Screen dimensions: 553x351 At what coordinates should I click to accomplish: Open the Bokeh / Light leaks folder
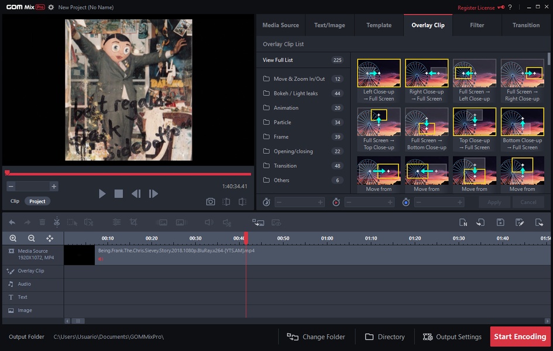click(x=296, y=94)
